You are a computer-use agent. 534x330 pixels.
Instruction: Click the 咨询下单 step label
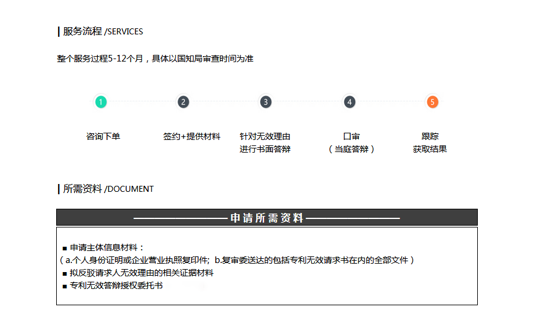[x=103, y=136]
